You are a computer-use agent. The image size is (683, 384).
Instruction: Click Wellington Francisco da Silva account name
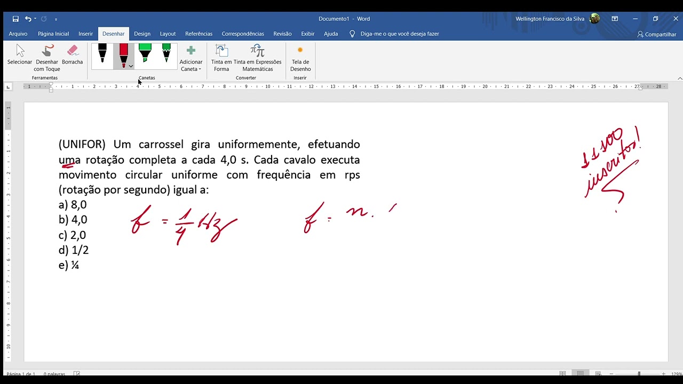[550, 19]
